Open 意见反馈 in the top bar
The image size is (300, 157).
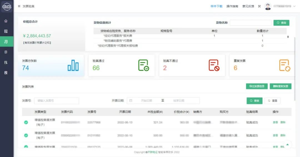248,6
